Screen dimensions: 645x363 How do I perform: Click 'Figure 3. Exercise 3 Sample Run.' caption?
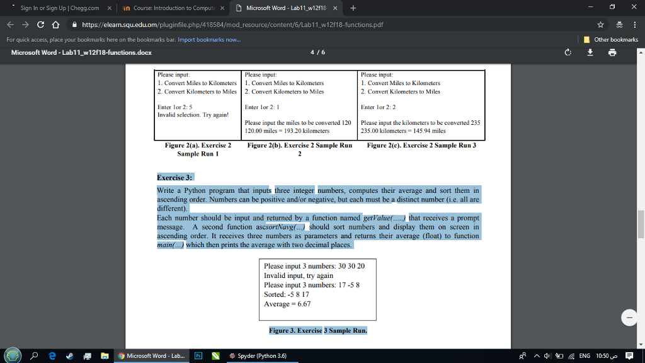click(318, 330)
